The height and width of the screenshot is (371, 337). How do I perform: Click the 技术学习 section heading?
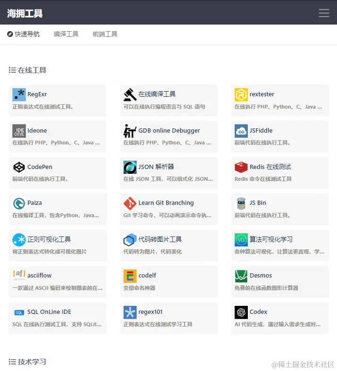point(32,362)
